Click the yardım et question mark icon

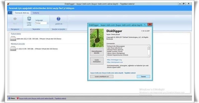[x=58, y=19]
